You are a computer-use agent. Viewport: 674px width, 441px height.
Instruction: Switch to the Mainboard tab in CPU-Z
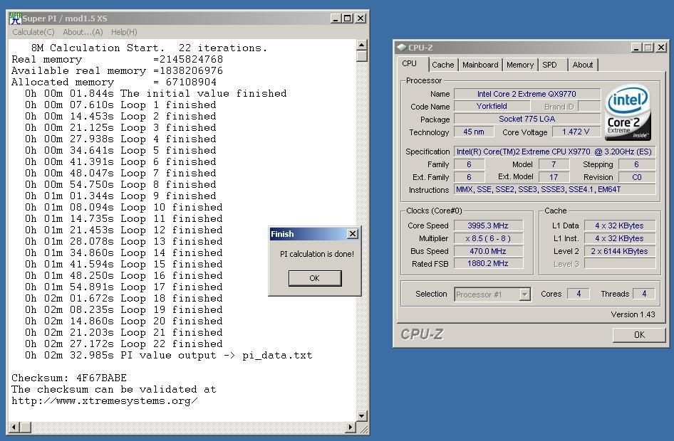pos(480,65)
